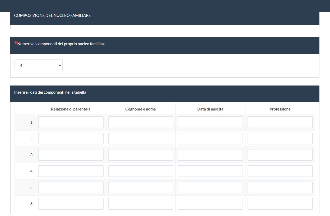Select Data di nascita field in row 3
Viewport: 330px width, 216px height.
tap(210, 155)
